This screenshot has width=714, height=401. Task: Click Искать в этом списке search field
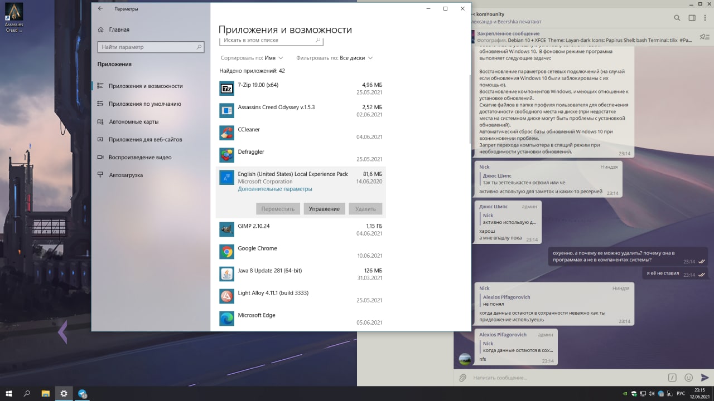point(271,41)
